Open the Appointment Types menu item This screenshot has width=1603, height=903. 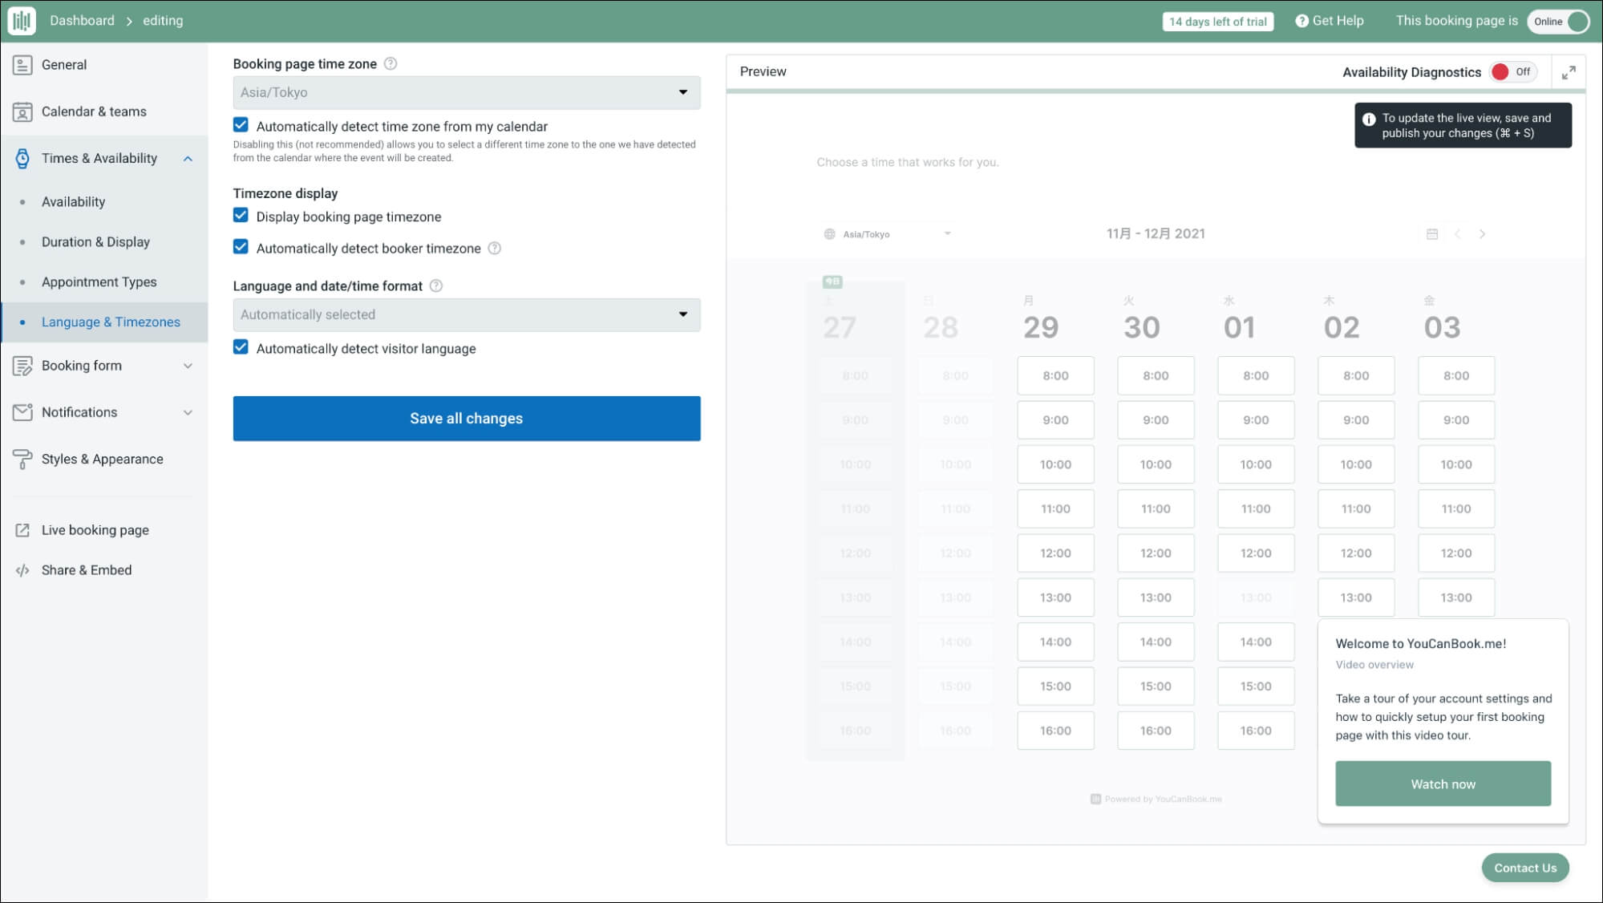coord(99,282)
